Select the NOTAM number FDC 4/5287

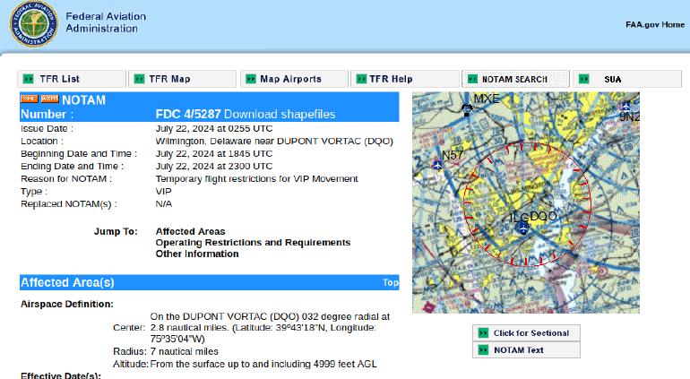click(188, 115)
